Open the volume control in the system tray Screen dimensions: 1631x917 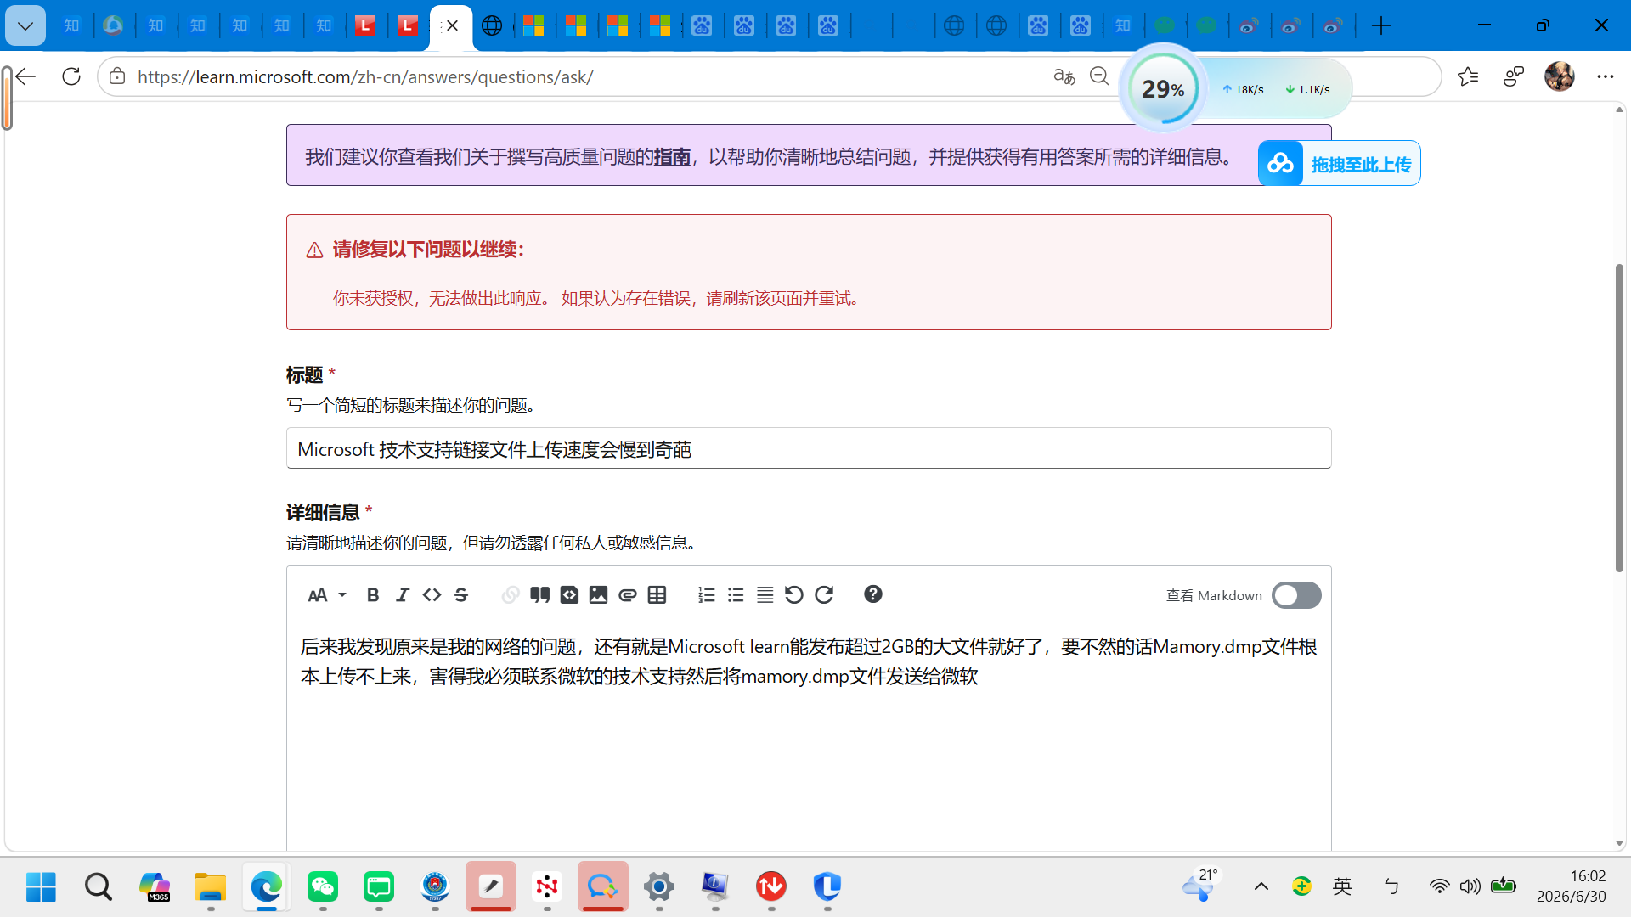(1470, 886)
